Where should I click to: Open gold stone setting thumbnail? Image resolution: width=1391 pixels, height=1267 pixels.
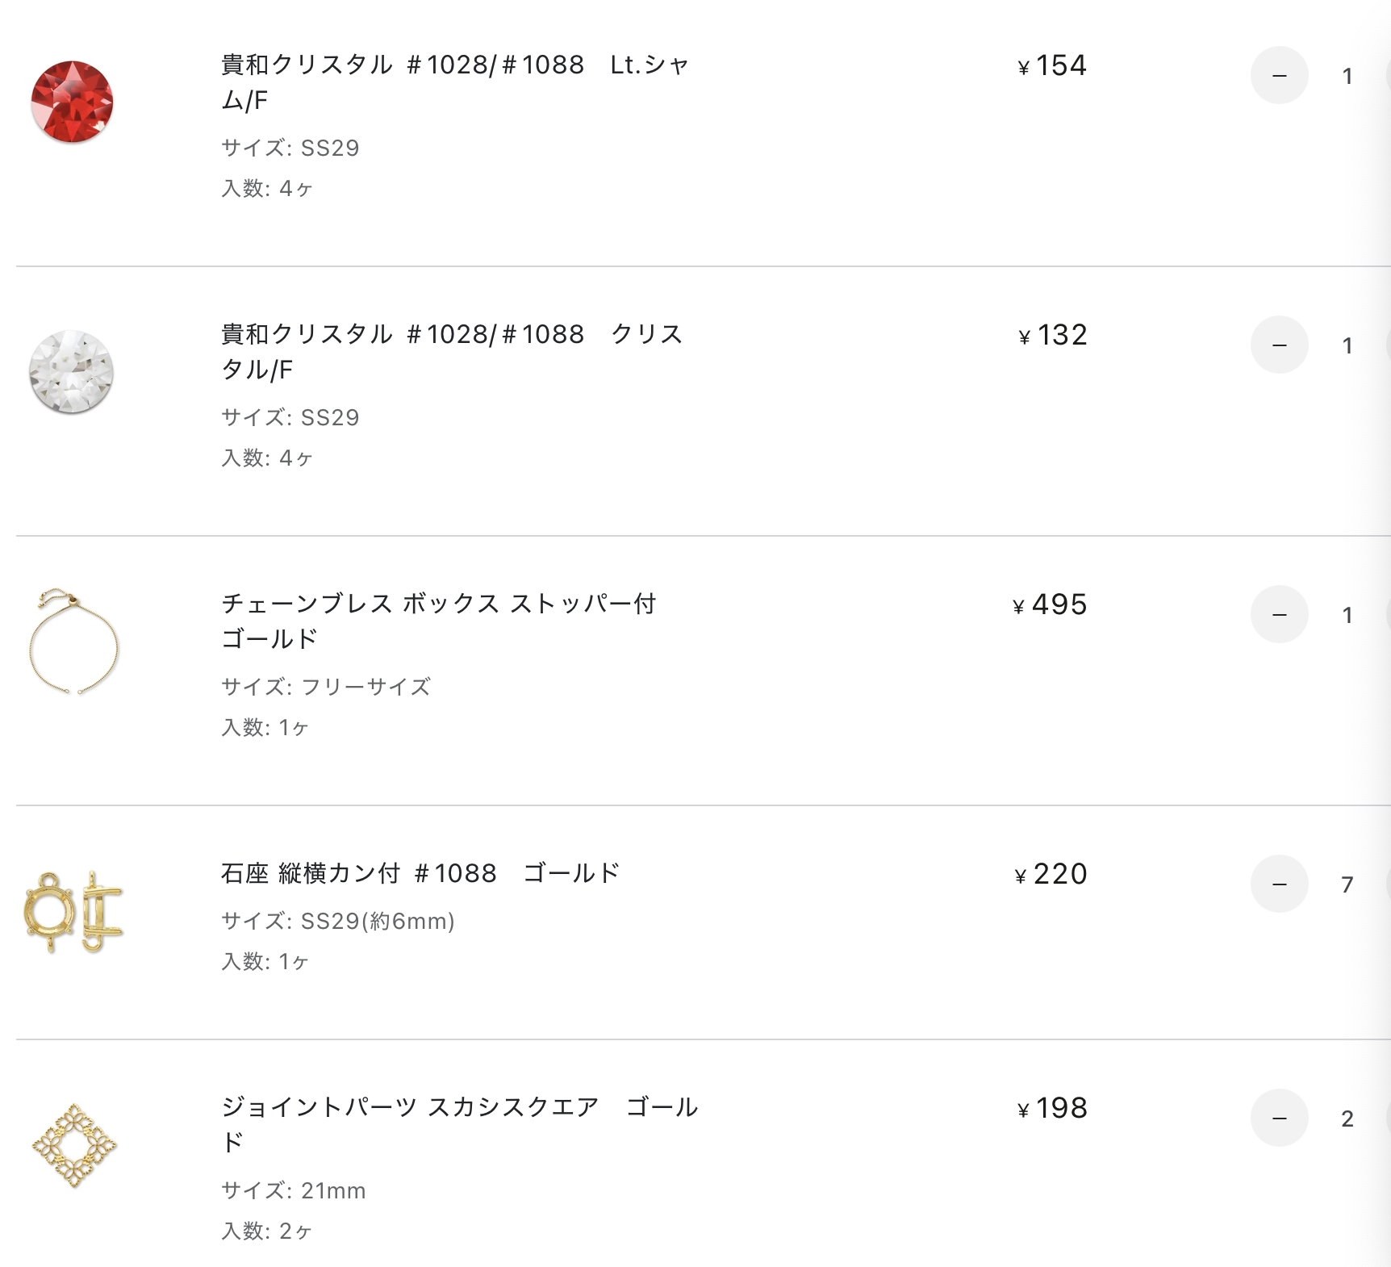point(73,912)
